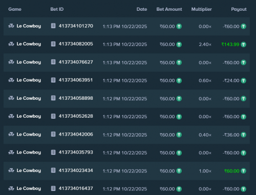This screenshot has height=195, width=256.
Task: Click currency coin icon next to -₹24.00 payout
Action: click(243, 80)
